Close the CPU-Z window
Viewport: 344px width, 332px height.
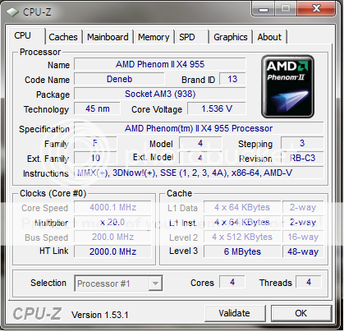[316, 9]
